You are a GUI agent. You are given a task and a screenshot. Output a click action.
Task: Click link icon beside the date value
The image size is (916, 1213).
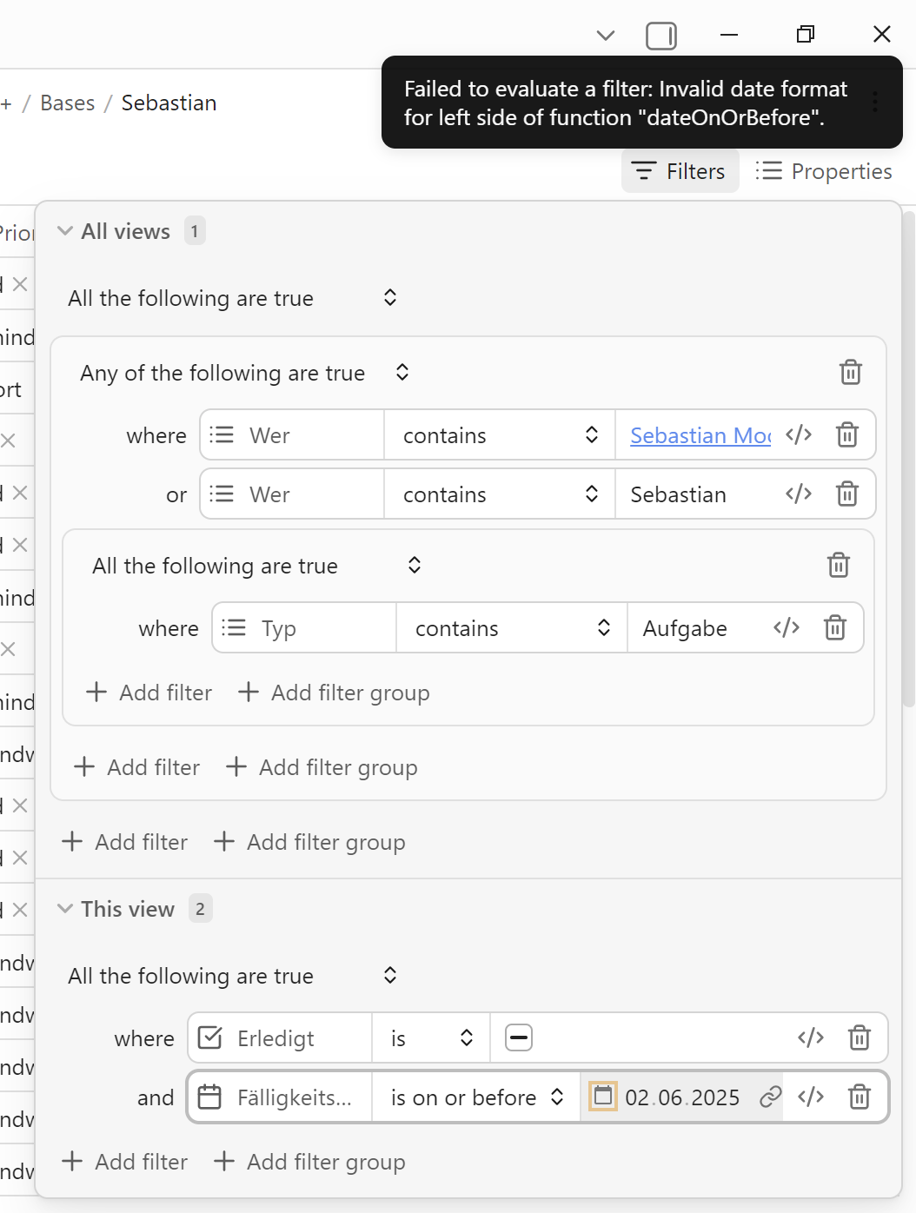[x=770, y=1097]
